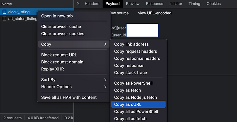Open the Preview tab

pos(133,4)
